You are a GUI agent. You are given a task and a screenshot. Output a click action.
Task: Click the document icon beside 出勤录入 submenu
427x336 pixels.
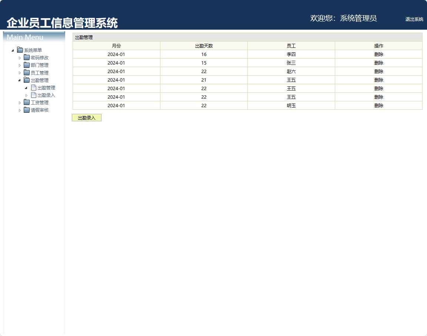(x=33, y=95)
